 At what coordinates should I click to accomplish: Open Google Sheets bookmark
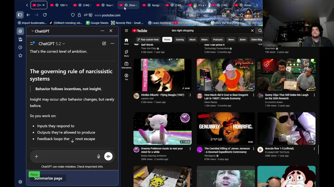(x=97, y=23)
